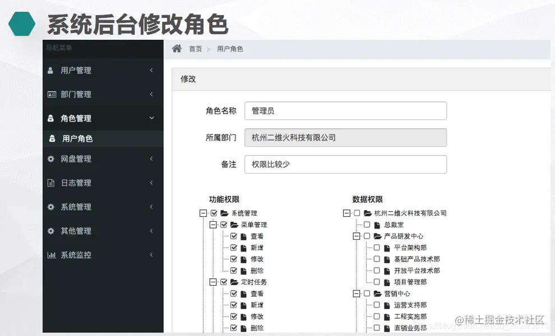Select the 直销业务部 tree label
555x336 pixels.
click(x=410, y=328)
